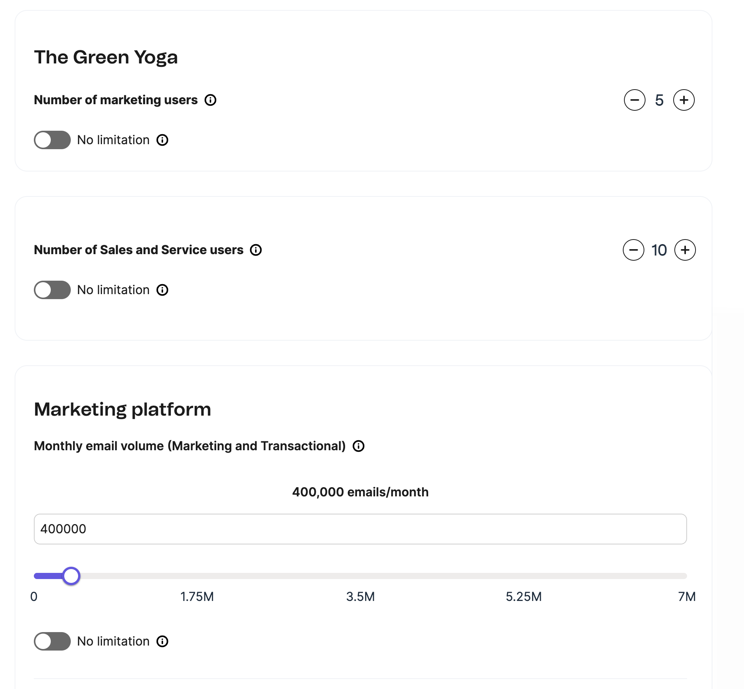Viewport: 744px width, 689px height.
Task: Click info icon beside Number of marketing users
Action: [x=210, y=100]
